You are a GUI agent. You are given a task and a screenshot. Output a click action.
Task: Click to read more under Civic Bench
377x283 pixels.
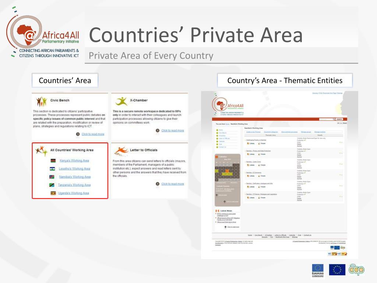(x=93, y=134)
